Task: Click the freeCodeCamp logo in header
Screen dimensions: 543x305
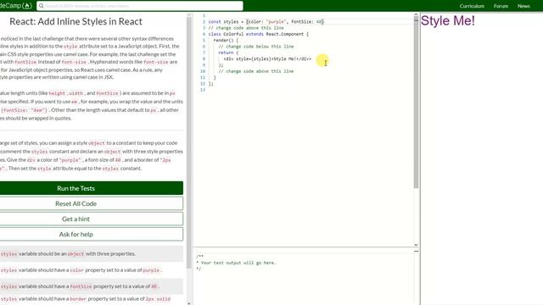Action: coord(16,6)
